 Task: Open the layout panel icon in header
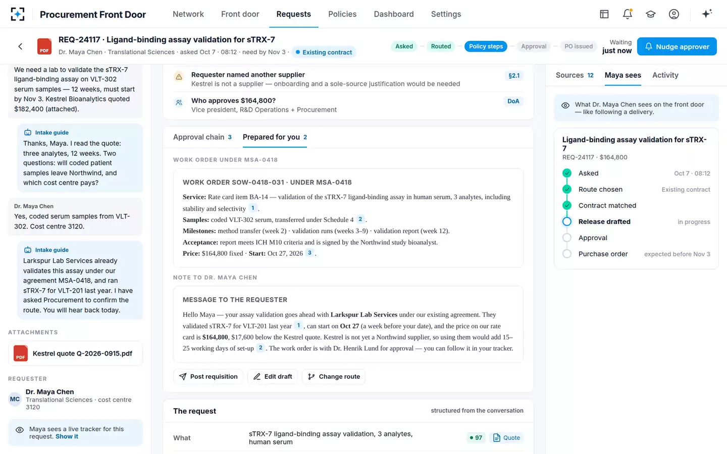click(604, 14)
